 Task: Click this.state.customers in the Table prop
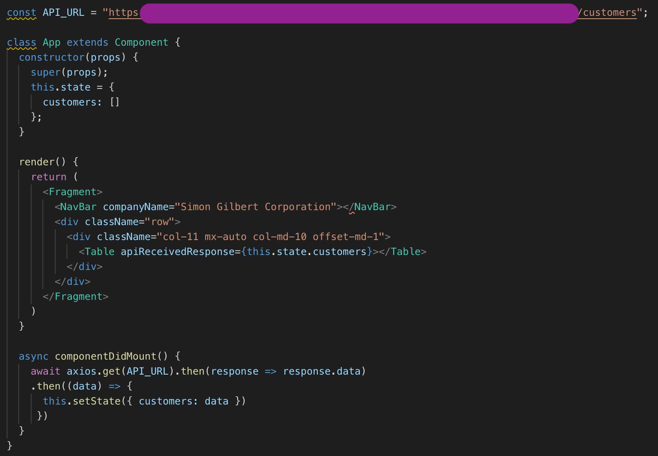[307, 252]
